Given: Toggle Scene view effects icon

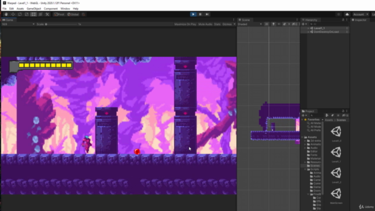Looking at the screenshot, I should click(284, 24).
